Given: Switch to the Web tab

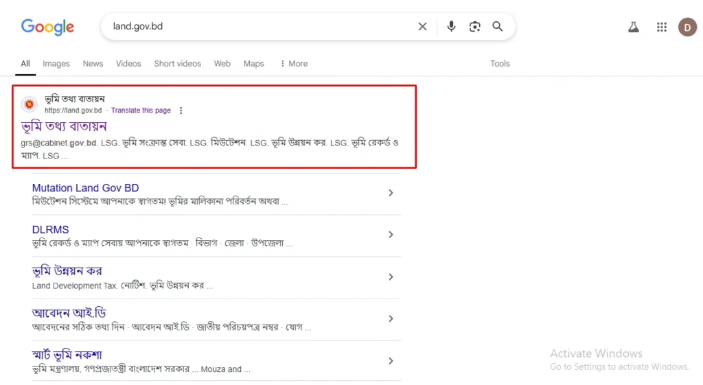Looking at the screenshot, I should [222, 64].
